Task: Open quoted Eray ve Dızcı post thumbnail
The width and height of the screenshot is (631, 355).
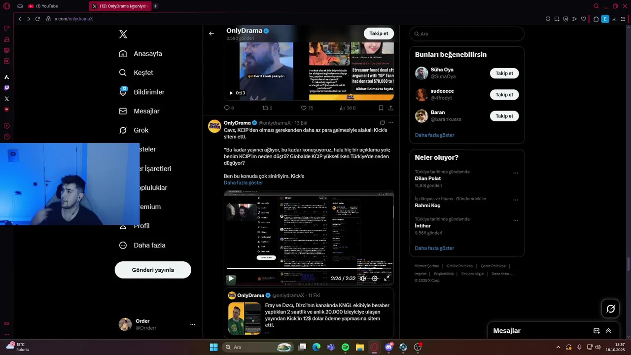Action: [x=245, y=318]
